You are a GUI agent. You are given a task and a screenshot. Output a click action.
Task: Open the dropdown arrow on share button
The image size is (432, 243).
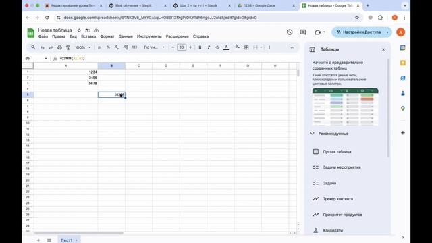387,32
